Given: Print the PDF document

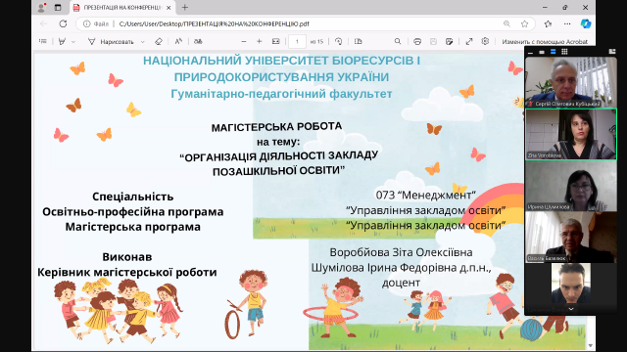Looking at the screenshot, I should (417, 41).
